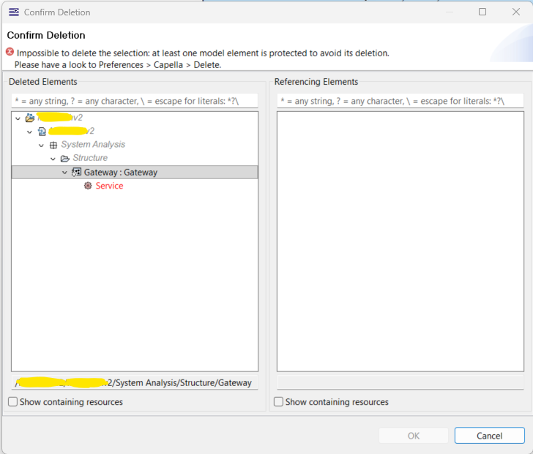Focus the Deleted Elements filter field
The image size is (533, 454).
[x=135, y=101]
